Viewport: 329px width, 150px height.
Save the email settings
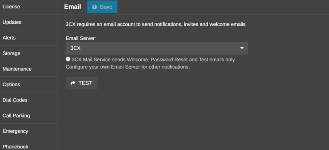(102, 7)
